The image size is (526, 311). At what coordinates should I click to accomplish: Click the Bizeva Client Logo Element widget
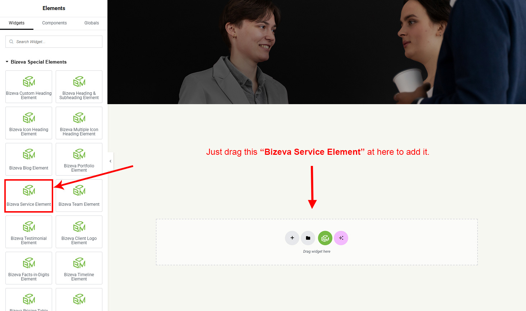coord(79,232)
